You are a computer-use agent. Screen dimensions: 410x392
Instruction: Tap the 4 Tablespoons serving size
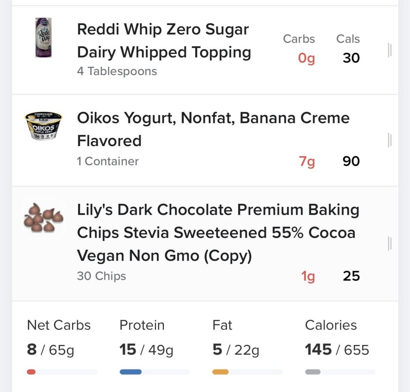pos(117,71)
